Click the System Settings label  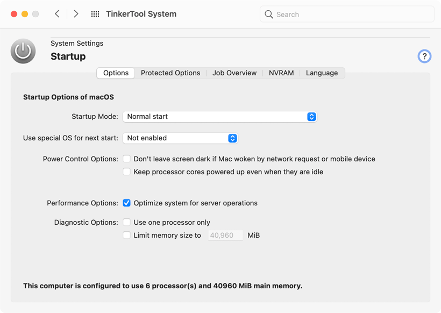tap(77, 44)
